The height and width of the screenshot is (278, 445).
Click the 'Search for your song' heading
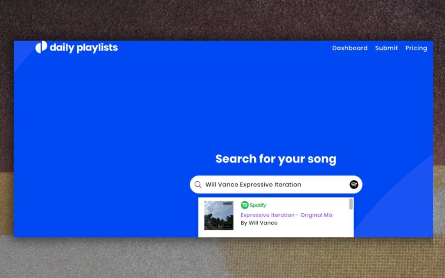tap(276, 159)
